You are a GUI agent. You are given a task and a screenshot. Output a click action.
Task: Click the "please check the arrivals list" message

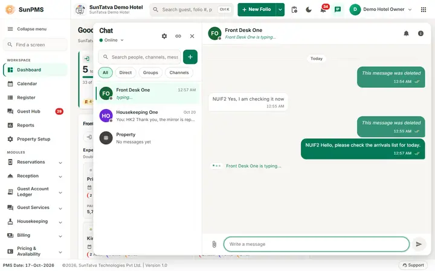tap(363, 149)
